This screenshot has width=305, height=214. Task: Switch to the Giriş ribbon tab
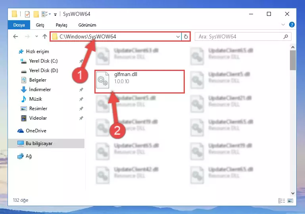[40, 25]
